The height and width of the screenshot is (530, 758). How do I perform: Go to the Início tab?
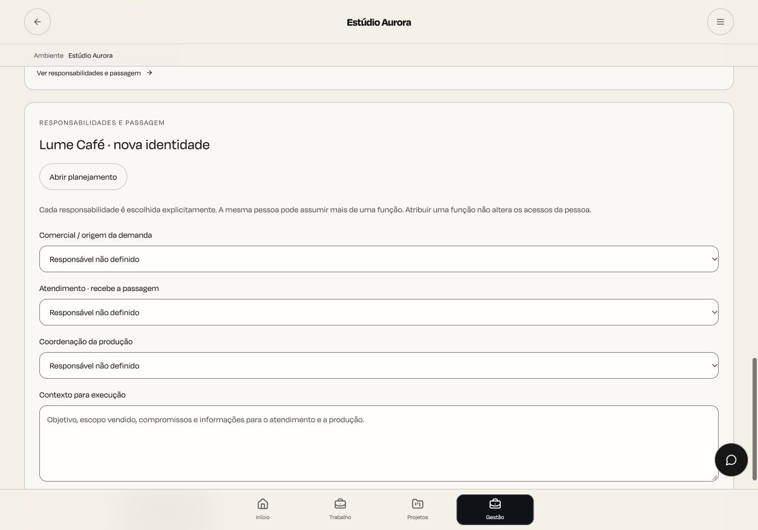tap(263, 509)
